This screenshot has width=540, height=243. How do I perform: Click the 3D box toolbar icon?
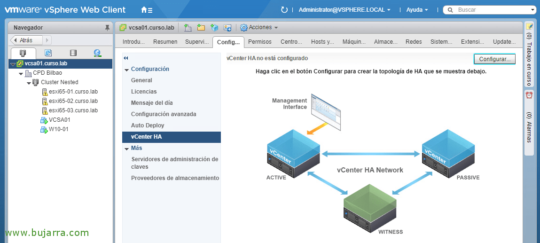pos(215,28)
